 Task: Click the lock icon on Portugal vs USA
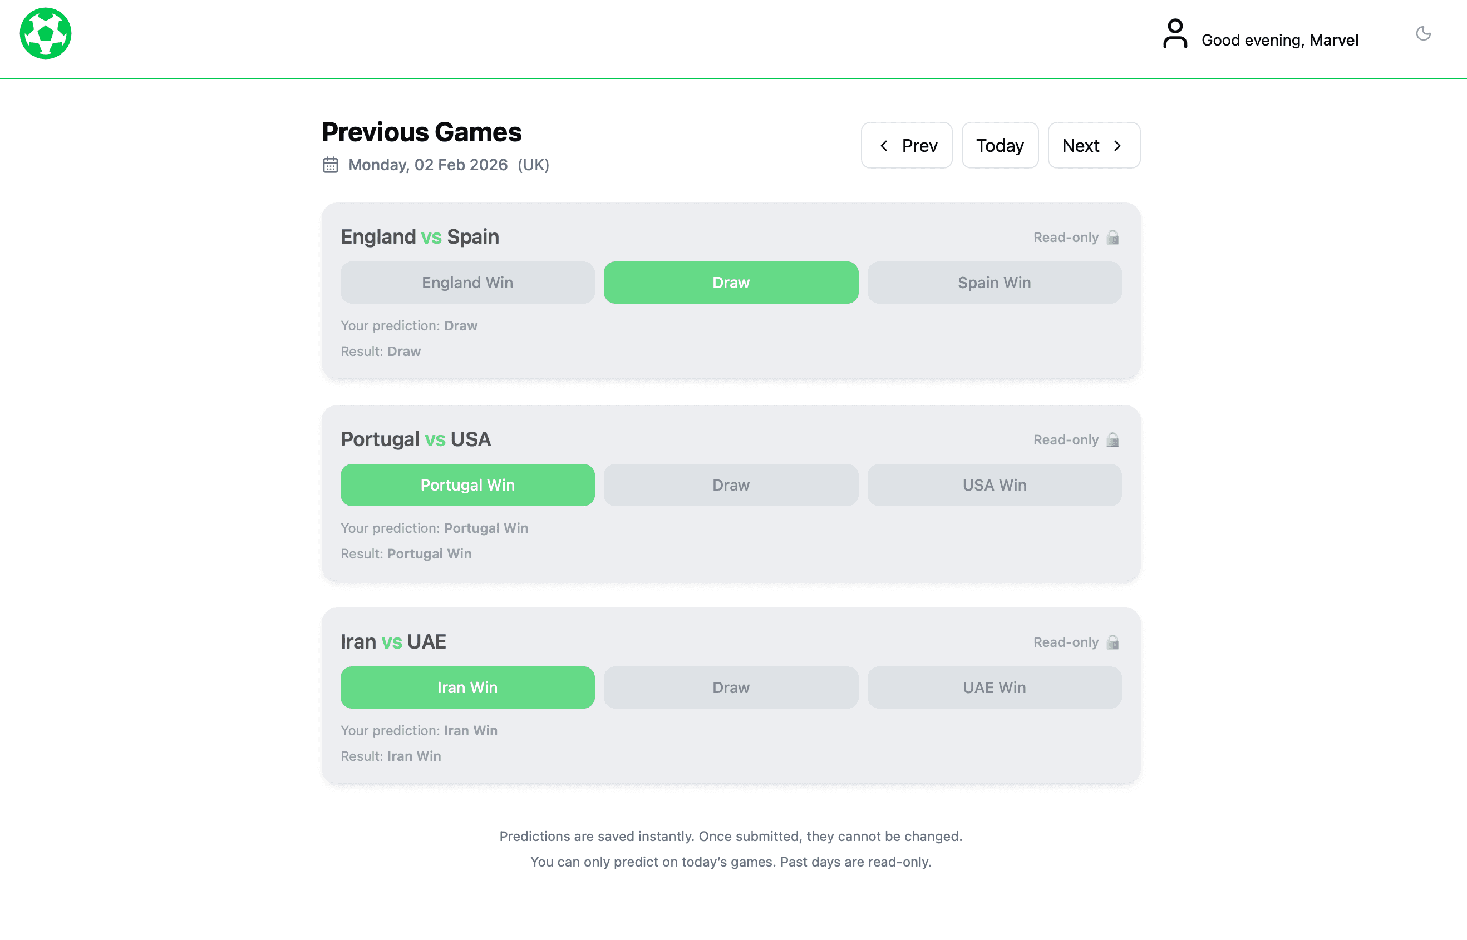point(1112,440)
